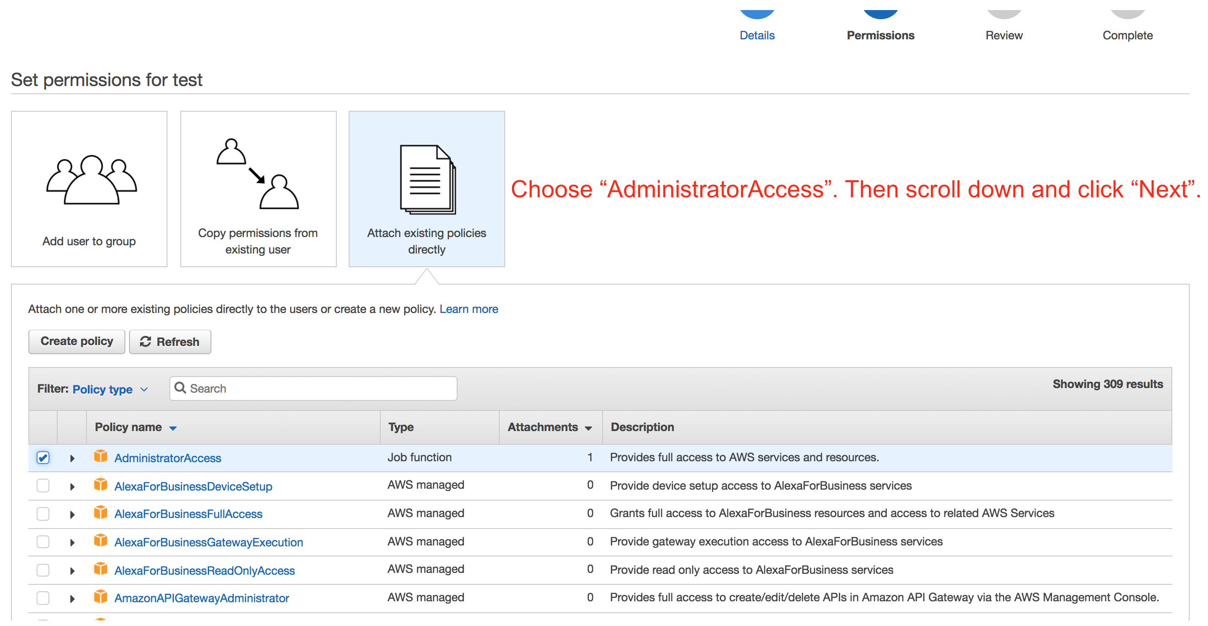1208x626 pixels.
Task: Uncheck the AdministratorAccess policy checkbox
Action: (x=43, y=458)
